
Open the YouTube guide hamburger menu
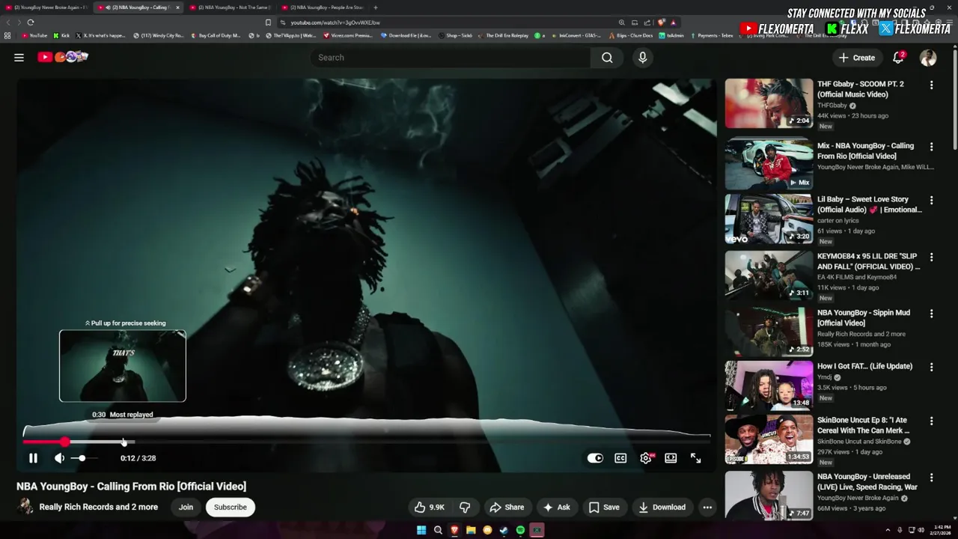tap(19, 58)
